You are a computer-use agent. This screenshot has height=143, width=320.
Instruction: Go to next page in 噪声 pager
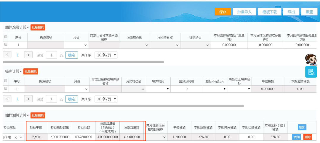tap(28, 99)
